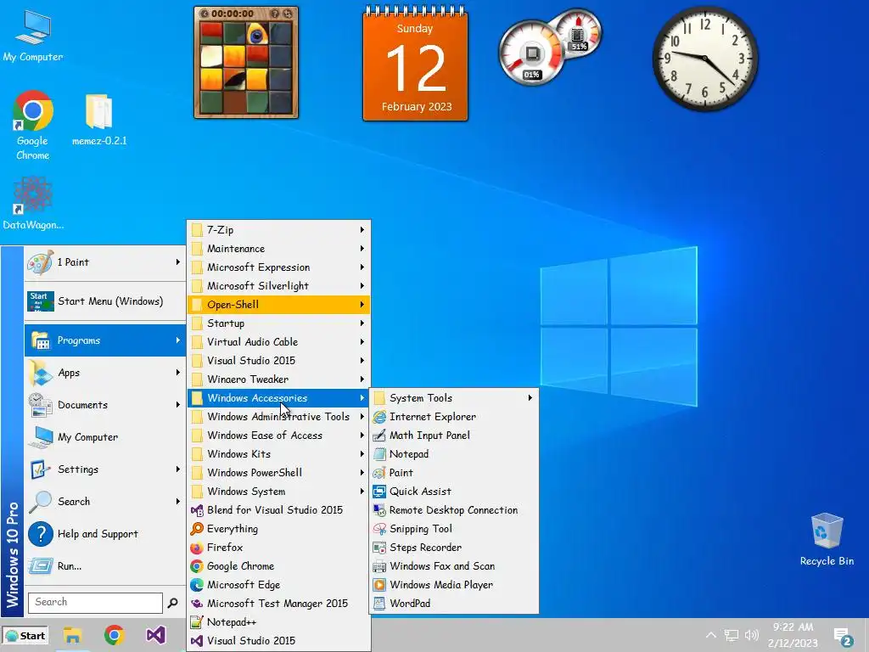Open Microsoft Edge from Programs menu

coord(278,584)
